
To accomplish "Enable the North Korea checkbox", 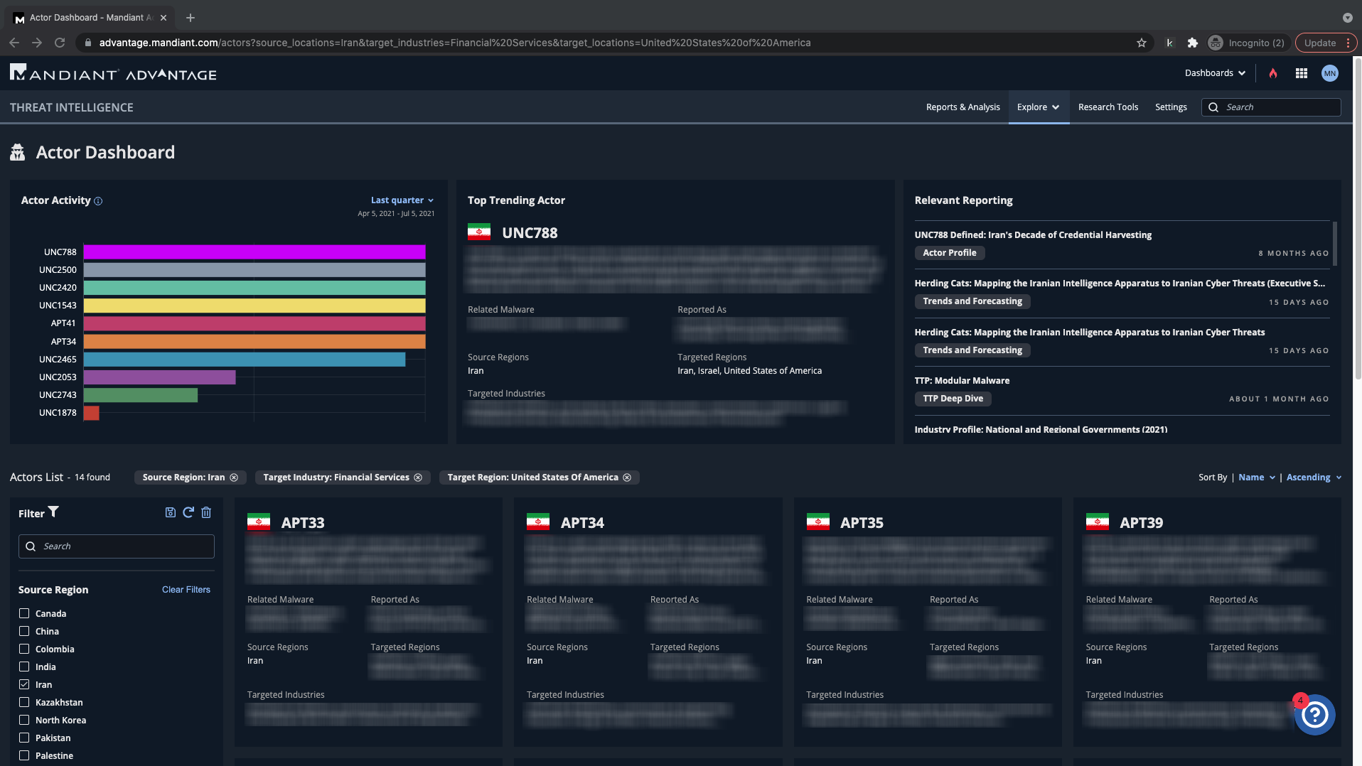I will (x=24, y=720).
